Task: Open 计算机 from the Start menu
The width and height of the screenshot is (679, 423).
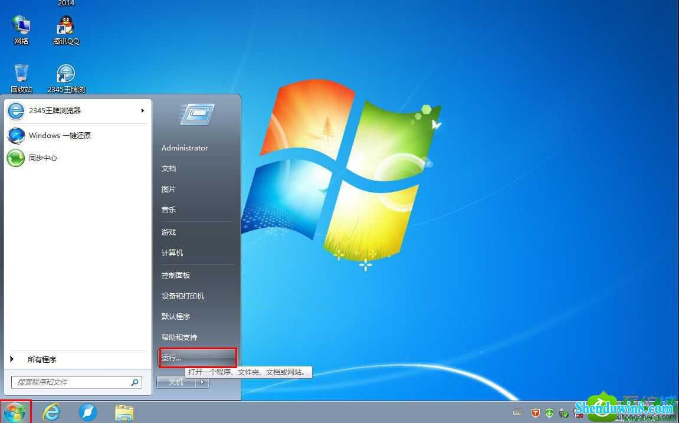Action: tap(172, 253)
